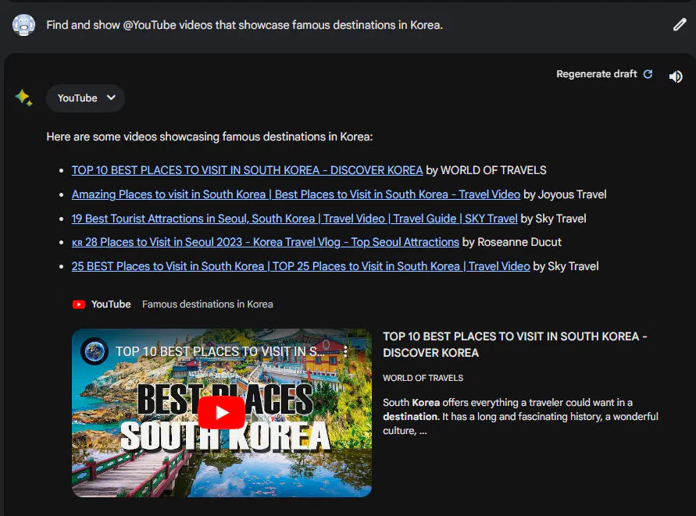Image resolution: width=696 pixels, height=516 pixels.
Task: Open 19 Best Tourist Attractions in Seoul link
Action: pyautogui.click(x=294, y=219)
